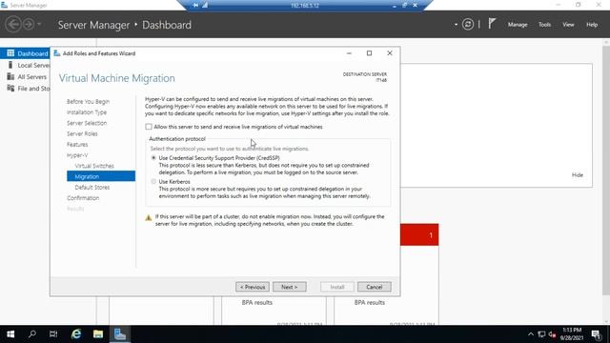This screenshot has height=343, width=610.
Task: Click the volume icon in tray
Action: click(552, 334)
